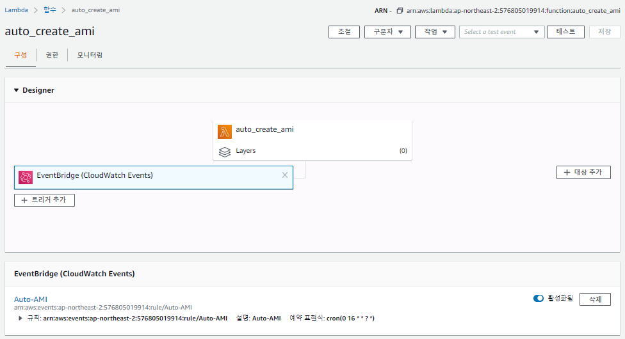The height and width of the screenshot is (339, 625).
Task: Click the auto_create_ami breadcrumb text
Action: [x=95, y=10]
